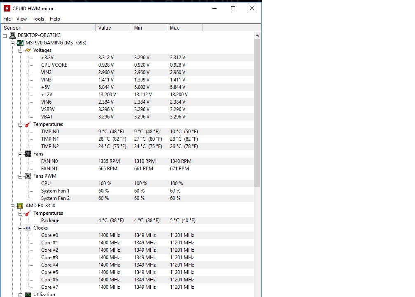Viewport: 415px width, 297px height.
Task: Minimize the HWMonitor window
Action: [214, 9]
